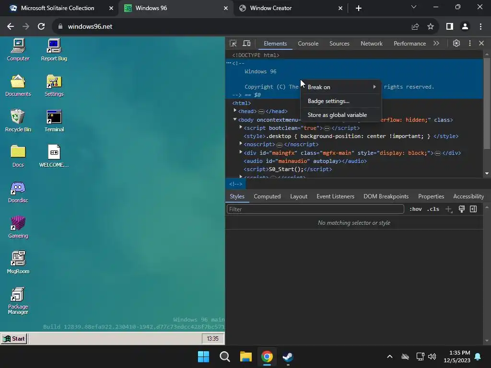Viewport: 491px width, 368px height.
Task: Click the <!--> breadcrumb item
Action: 236,184
